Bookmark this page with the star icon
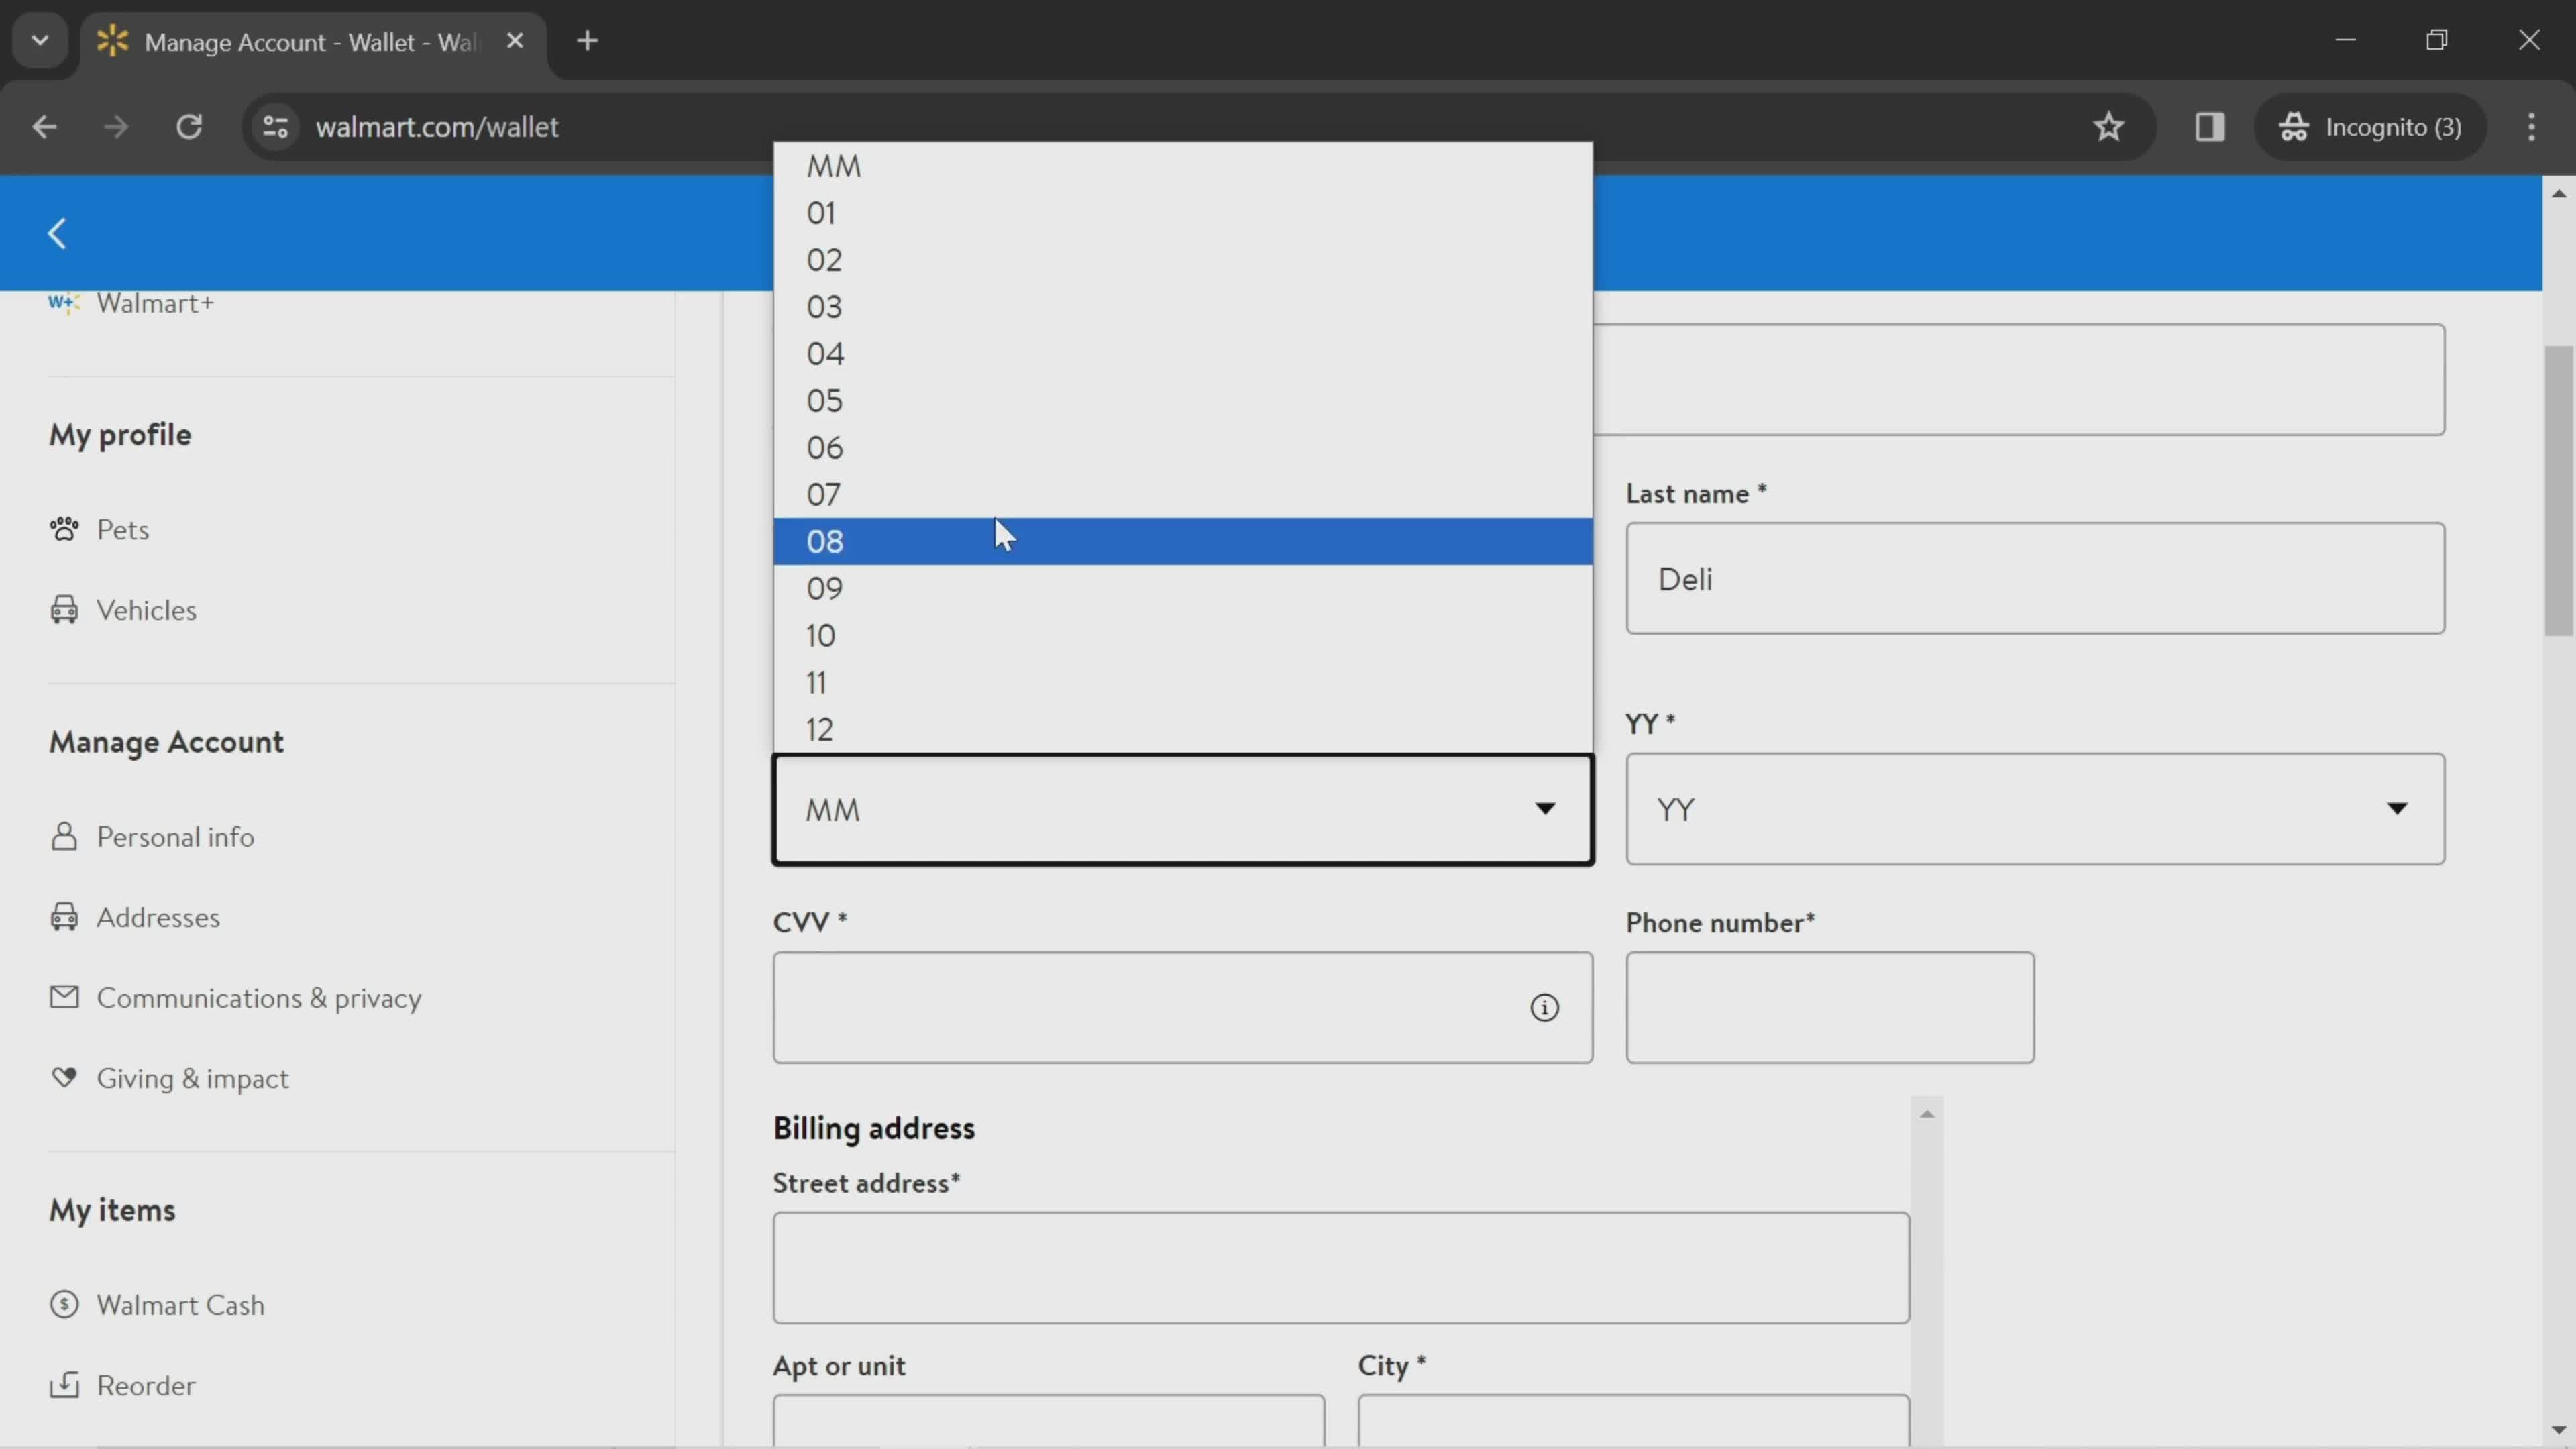Viewport: 2576px width, 1449px height. click(x=2109, y=127)
